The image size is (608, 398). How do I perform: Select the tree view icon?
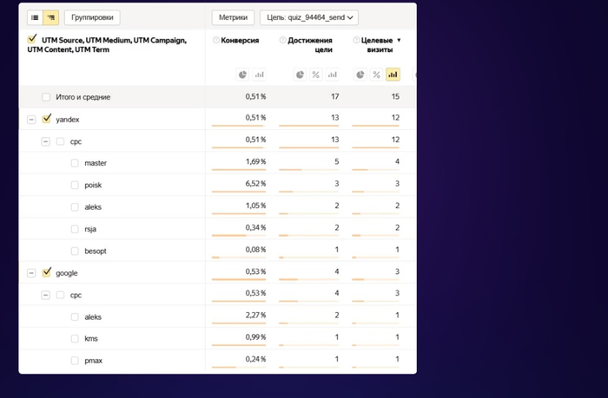coord(50,17)
